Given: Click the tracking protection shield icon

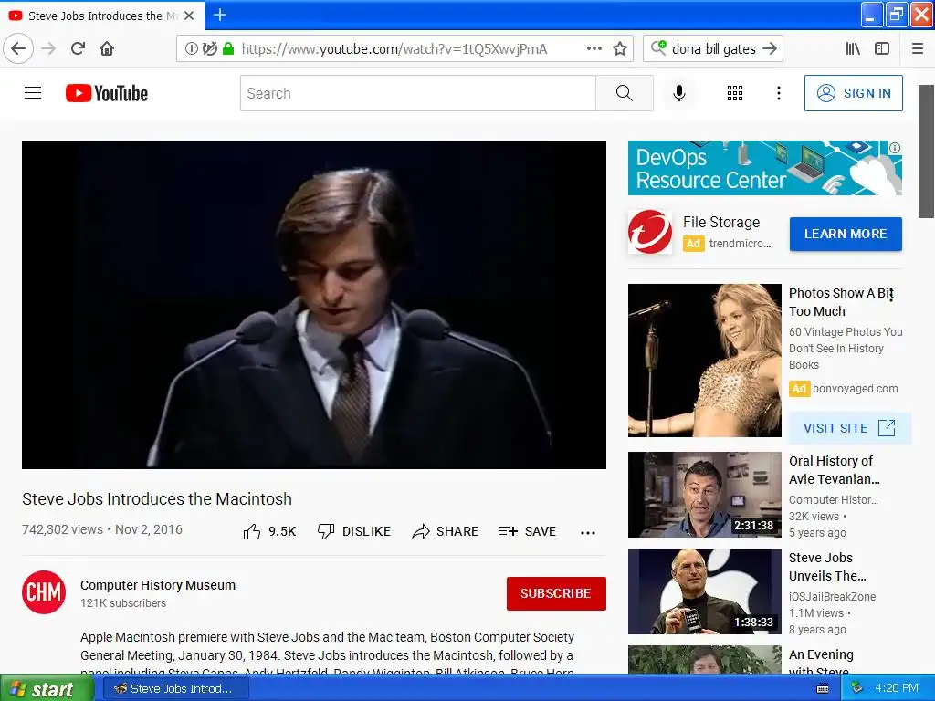Looking at the screenshot, I should coord(209,49).
